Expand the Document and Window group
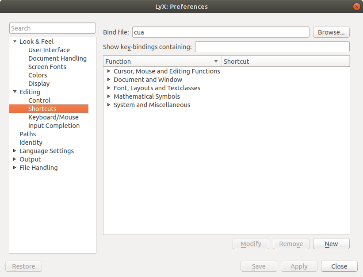This screenshot has height=277, width=363. click(x=109, y=80)
